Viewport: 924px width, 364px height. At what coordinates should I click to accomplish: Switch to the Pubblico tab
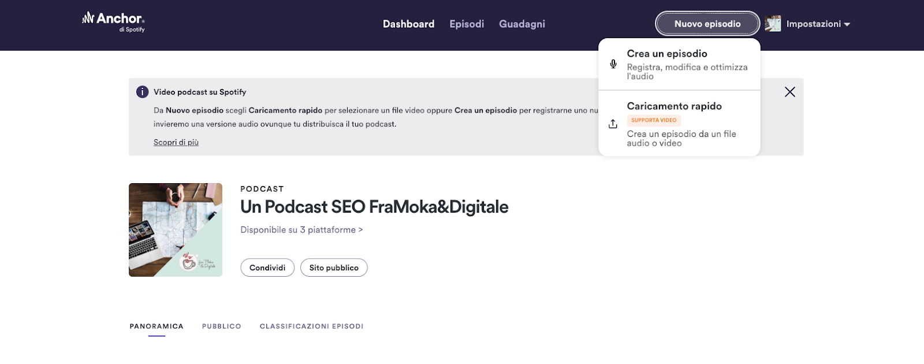(222, 326)
